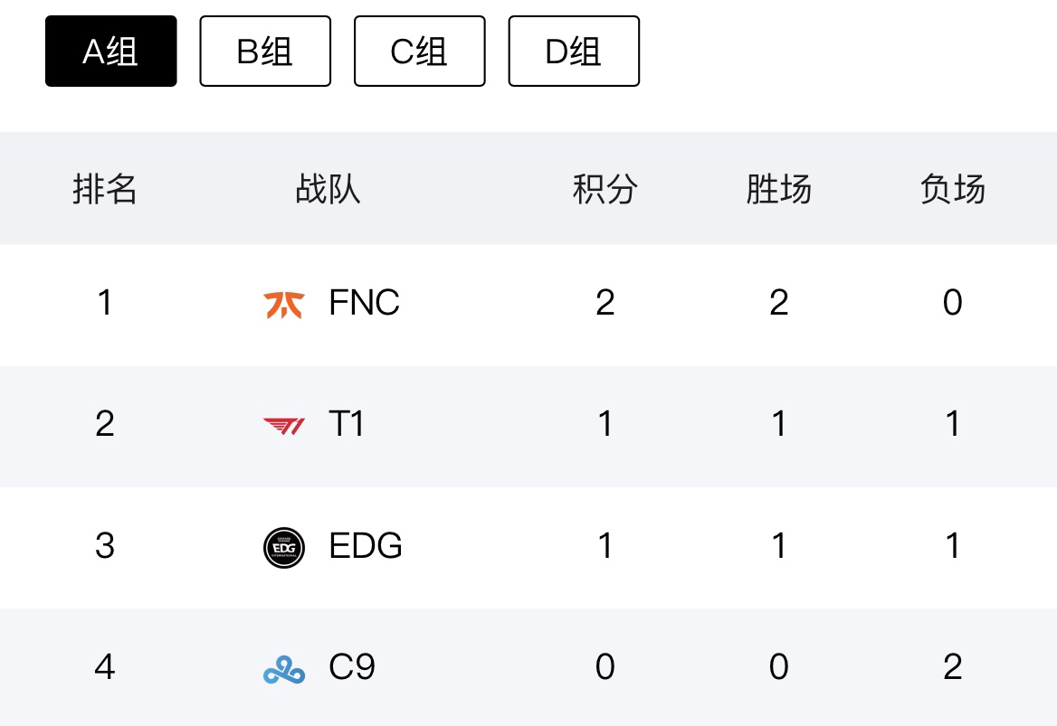Click the T1 team logo icon
Viewport: 1057px width, 726px height.
(x=284, y=425)
